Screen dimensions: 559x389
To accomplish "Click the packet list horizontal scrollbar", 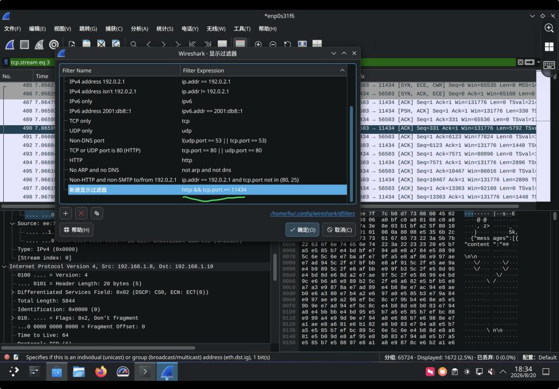I will 260,207.
